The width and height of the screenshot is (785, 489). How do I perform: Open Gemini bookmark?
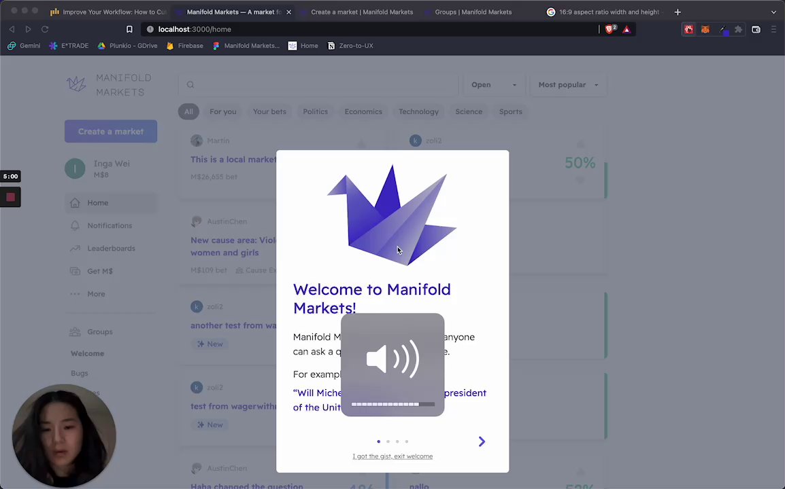(24, 46)
